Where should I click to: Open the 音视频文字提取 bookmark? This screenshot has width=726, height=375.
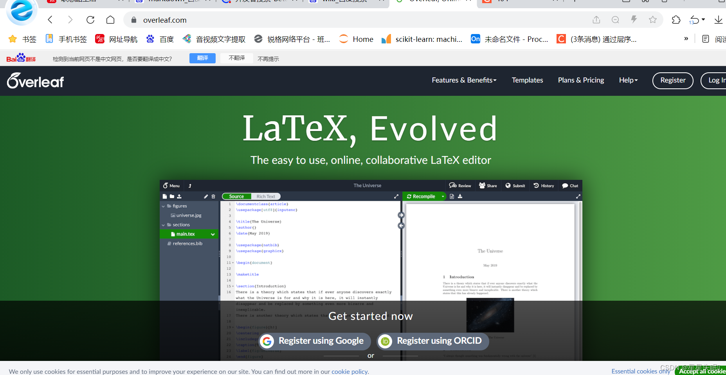214,39
